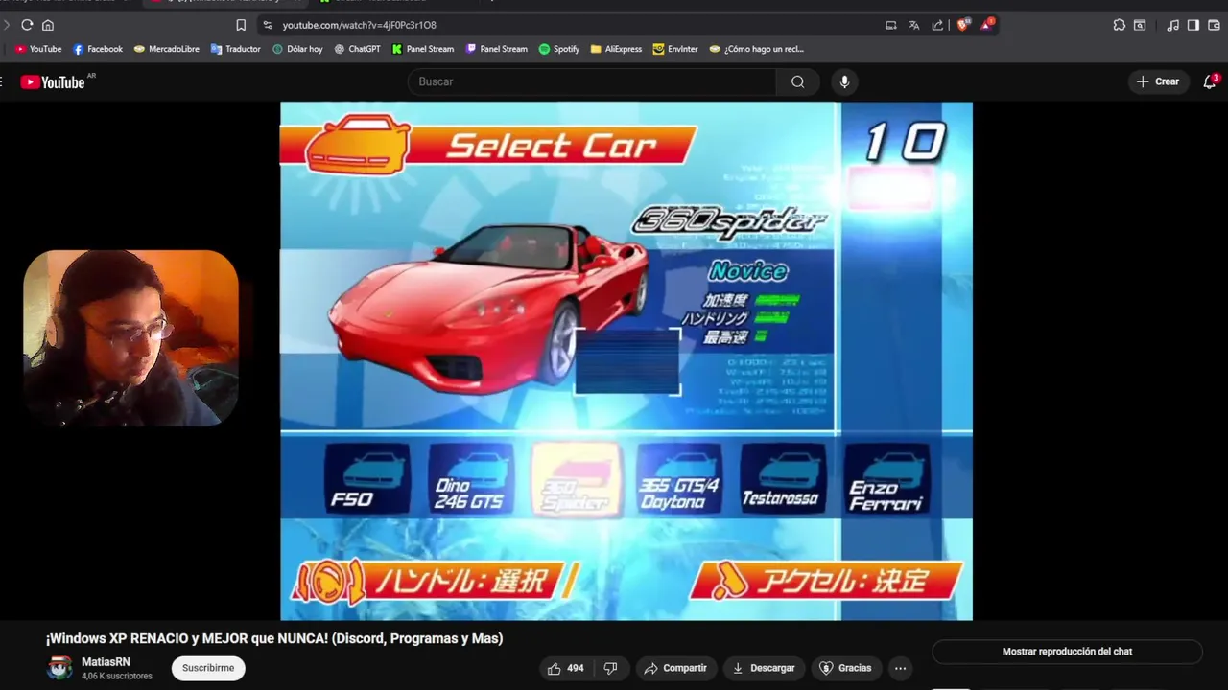Open the AliExpress bookmark
1228x690 pixels.
point(616,49)
